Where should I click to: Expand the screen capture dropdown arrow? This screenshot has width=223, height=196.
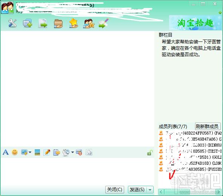coord(30,152)
